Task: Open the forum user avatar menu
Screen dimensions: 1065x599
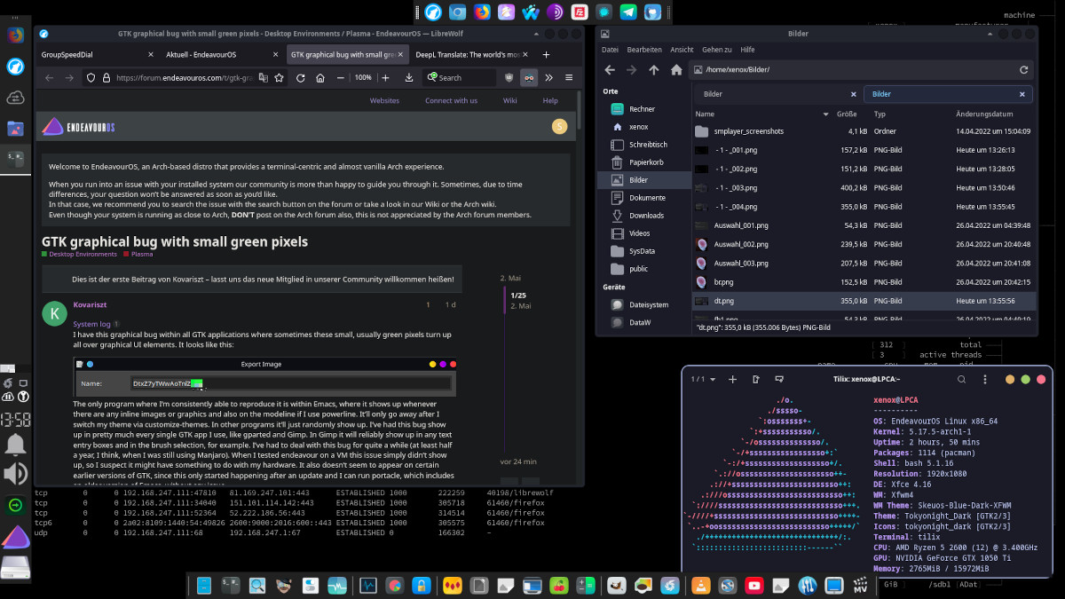Action: click(559, 127)
